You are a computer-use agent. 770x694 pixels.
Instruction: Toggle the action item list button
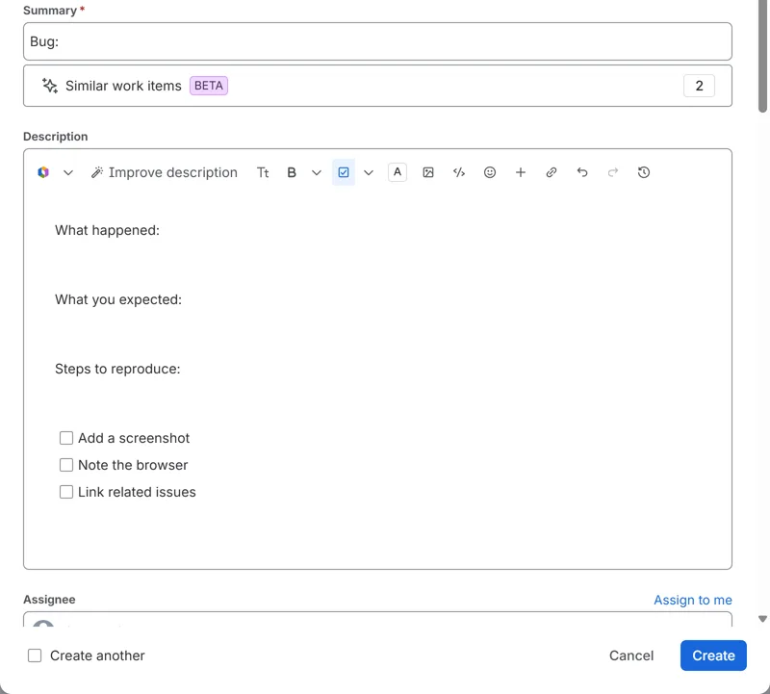pos(344,172)
